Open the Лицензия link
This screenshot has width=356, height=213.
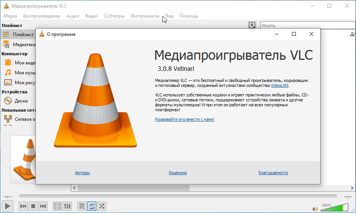(x=177, y=173)
